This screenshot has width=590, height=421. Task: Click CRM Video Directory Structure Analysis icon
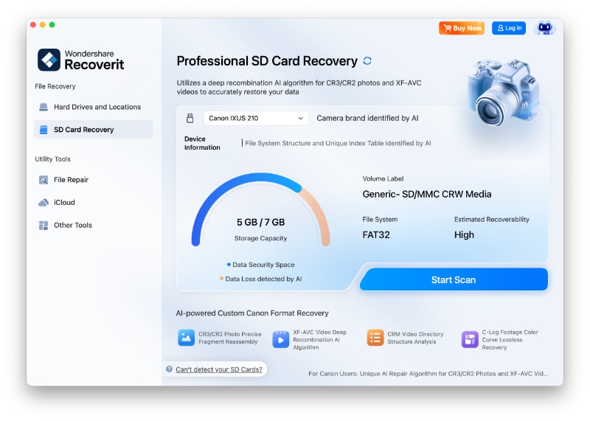pyautogui.click(x=375, y=338)
